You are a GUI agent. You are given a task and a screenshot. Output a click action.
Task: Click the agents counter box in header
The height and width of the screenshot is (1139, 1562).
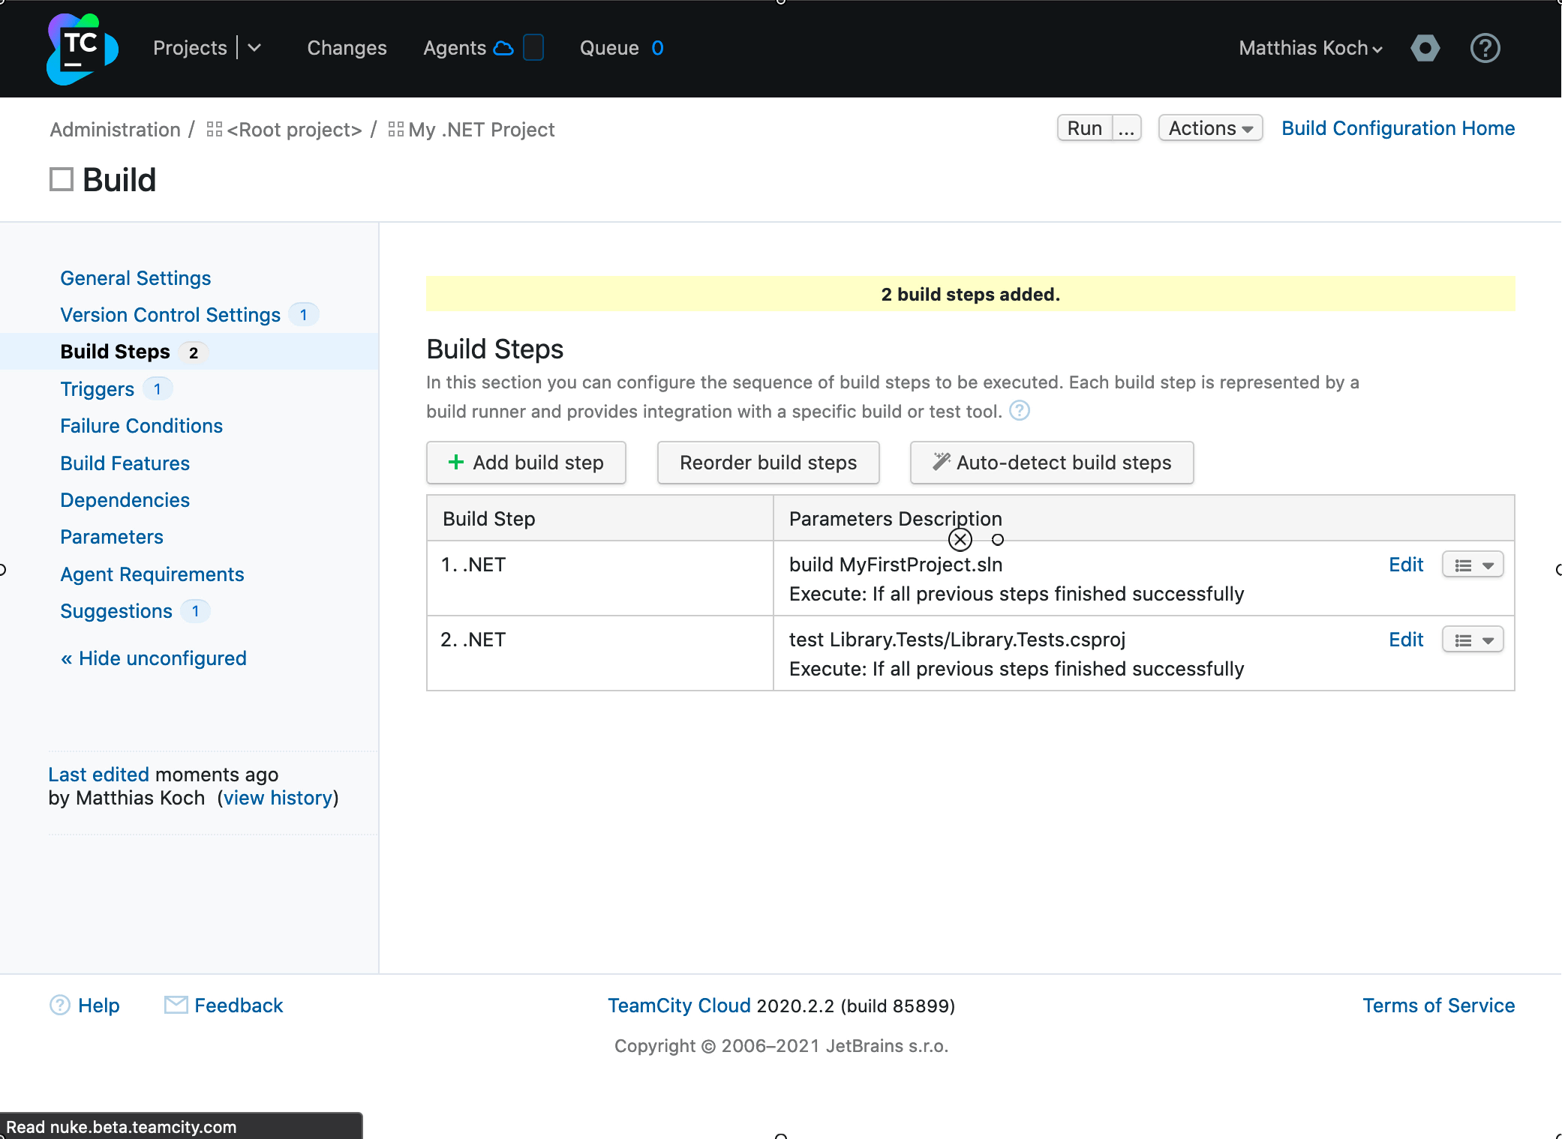(x=533, y=48)
